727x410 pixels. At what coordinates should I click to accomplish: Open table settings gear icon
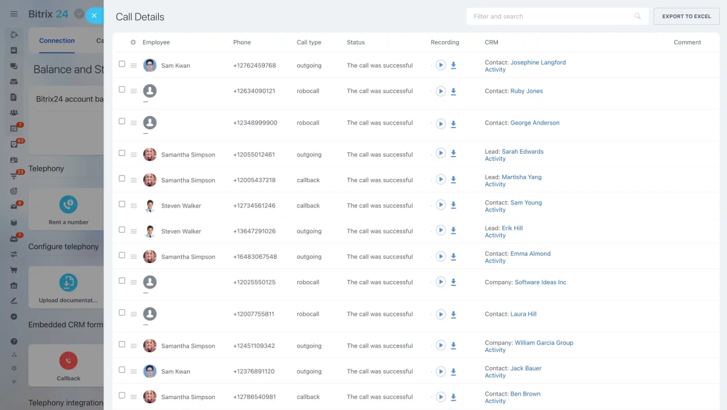click(x=133, y=42)
